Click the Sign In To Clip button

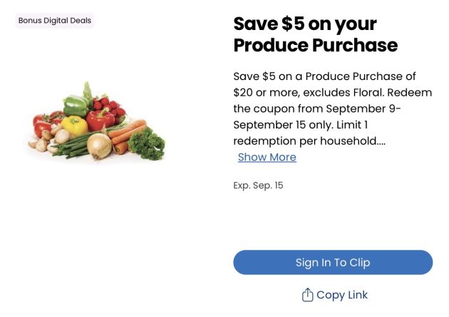[x=333, y=262]
